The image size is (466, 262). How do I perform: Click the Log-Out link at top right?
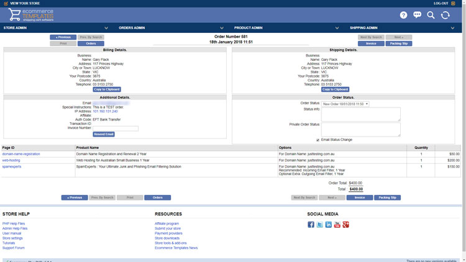(x=444, y=3)
